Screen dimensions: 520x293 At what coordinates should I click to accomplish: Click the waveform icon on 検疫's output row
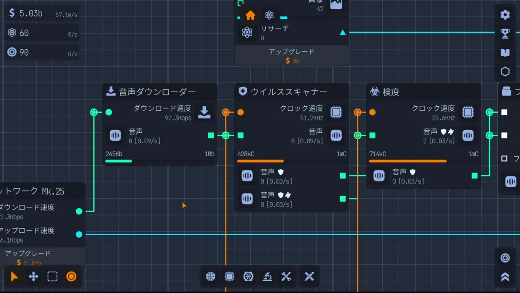coord(379,176)
